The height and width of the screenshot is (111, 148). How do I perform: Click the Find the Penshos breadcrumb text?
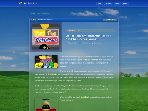pos(43,13)
